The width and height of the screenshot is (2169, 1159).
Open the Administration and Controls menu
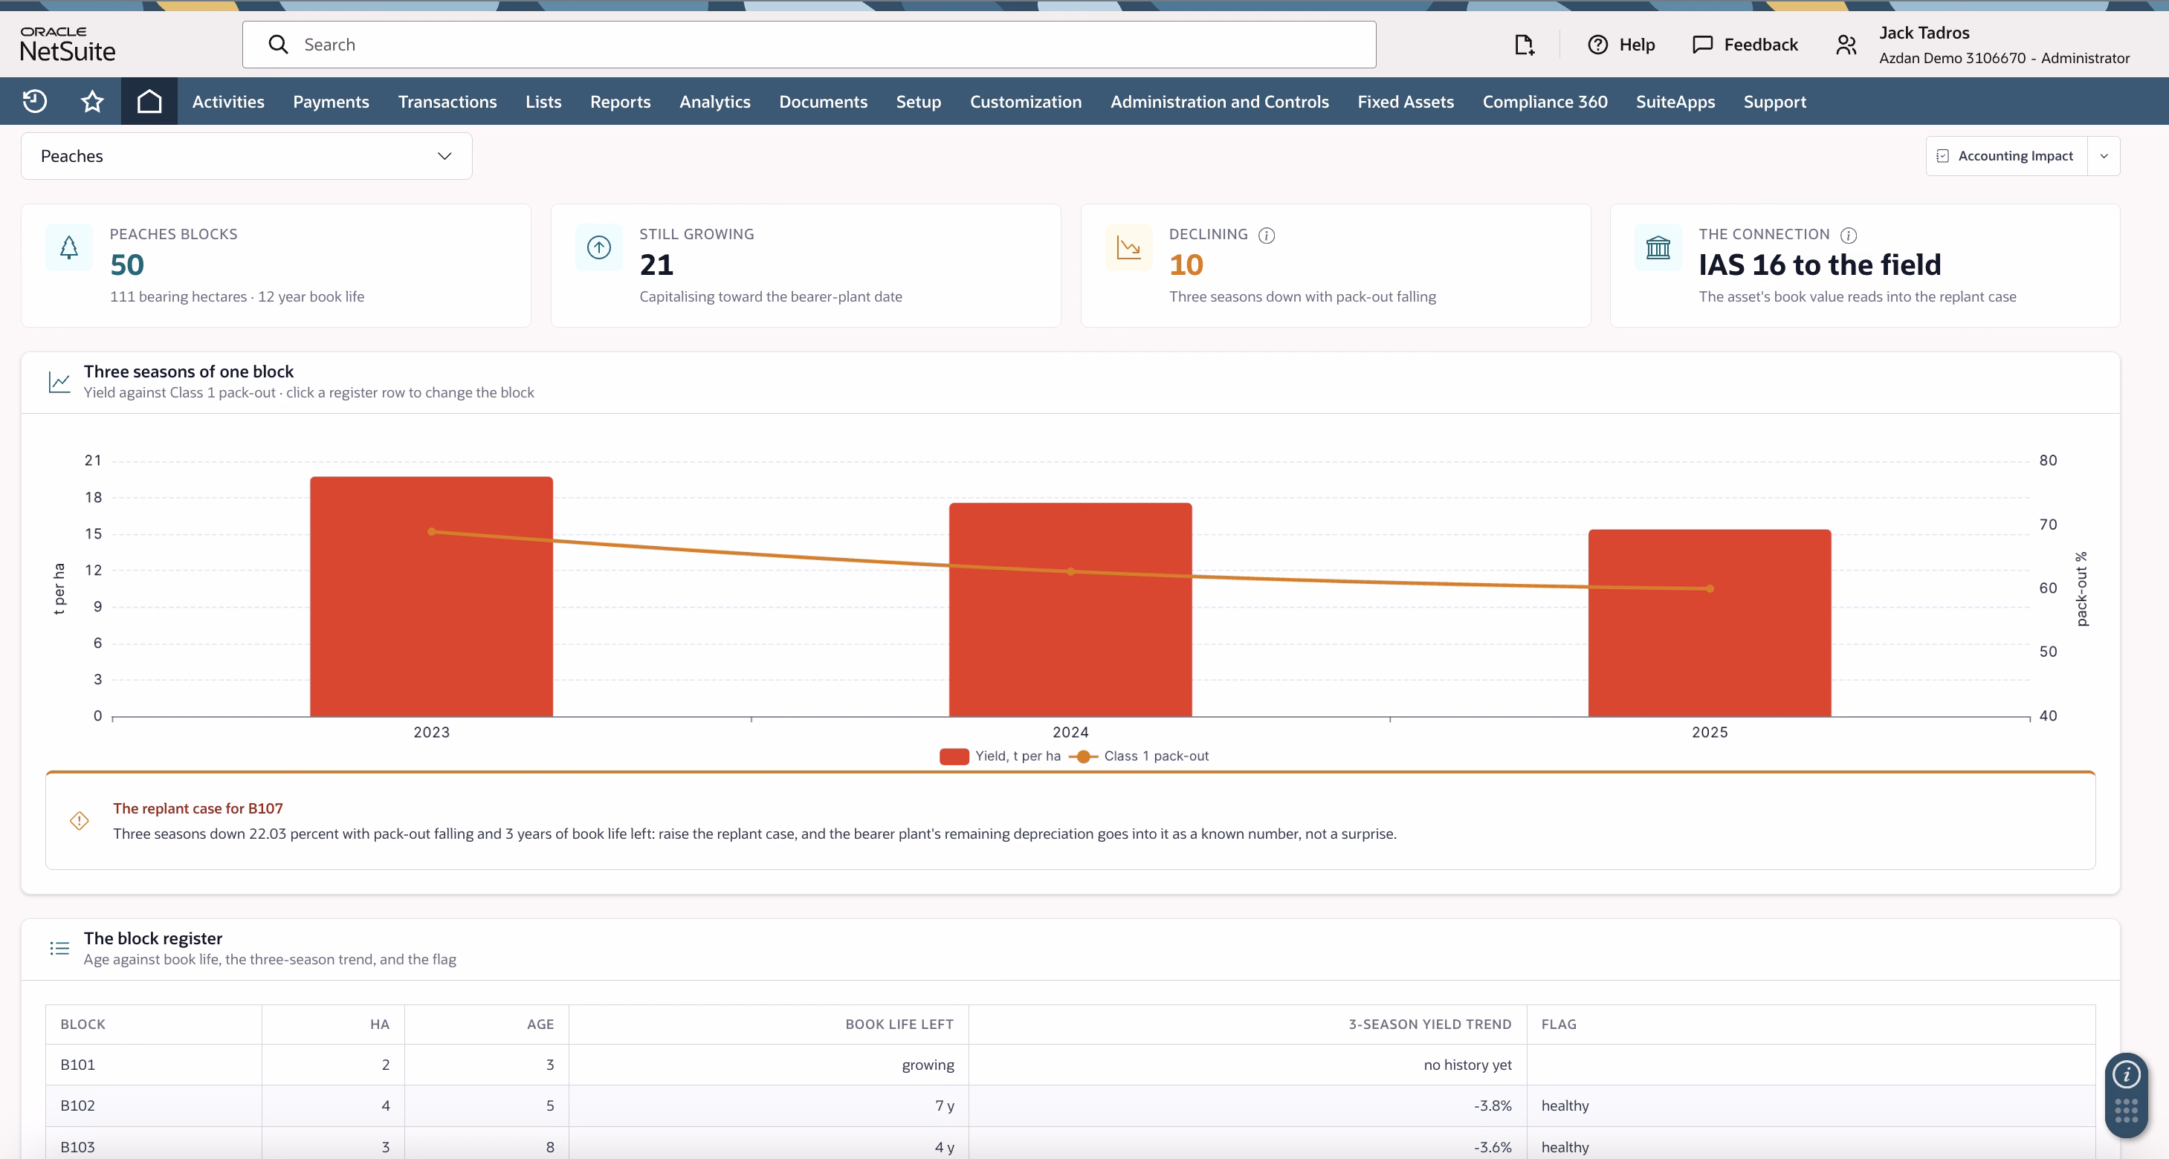click(1219, 101)
